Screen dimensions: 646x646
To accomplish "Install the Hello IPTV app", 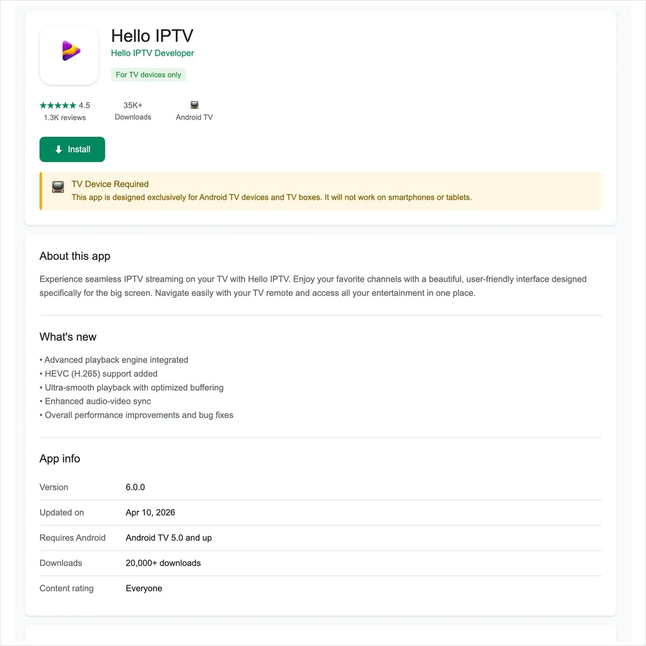I will (72, 149).
